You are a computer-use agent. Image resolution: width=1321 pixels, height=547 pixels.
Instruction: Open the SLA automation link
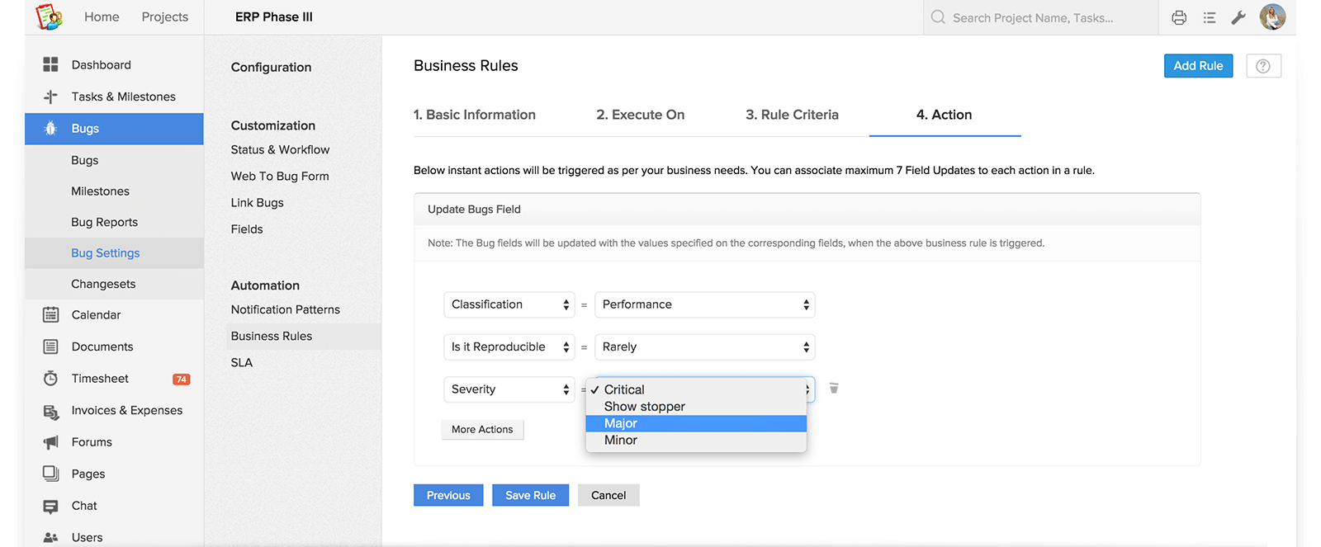[x=242, y=363]
